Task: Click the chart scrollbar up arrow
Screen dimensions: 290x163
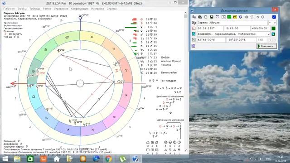Action: 185,13
